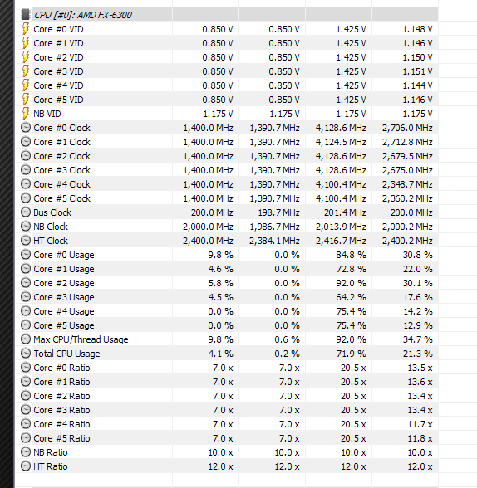Image resolution: width=477 pixels, height=488 pixels.
Task: Click the 71.9 % maximum Total CPU Usage value
Action: tap(351, 354)
